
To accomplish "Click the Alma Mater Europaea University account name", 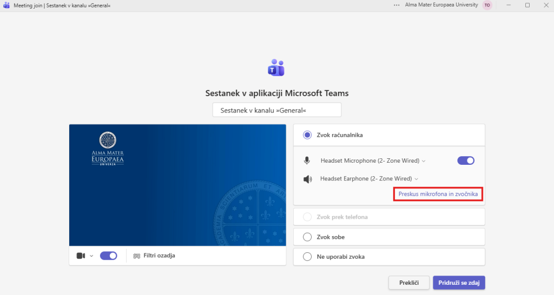I will 441,5.
